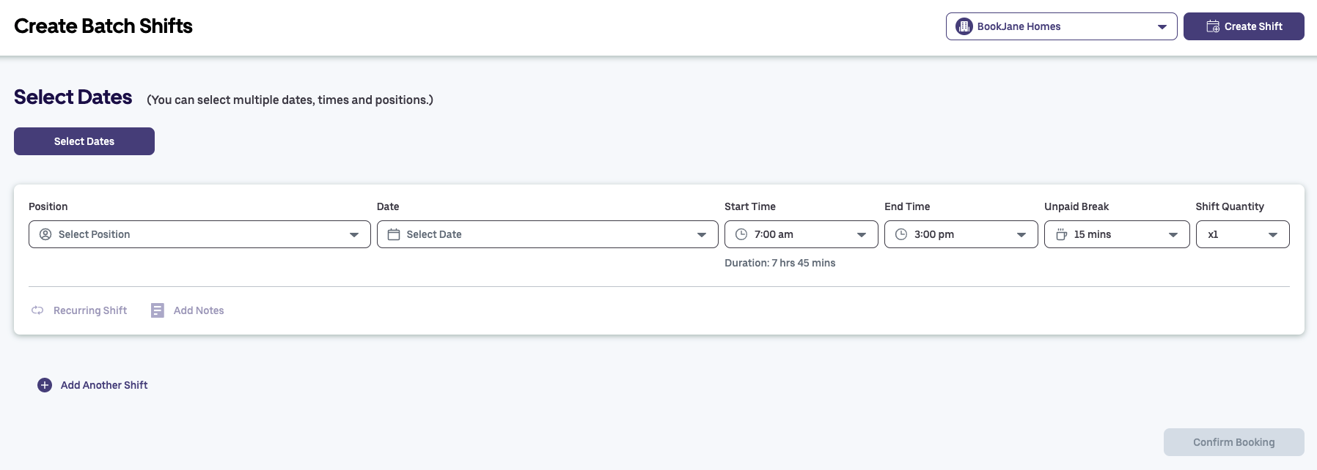Click the Add Notes text label
The height and width of the screenshot is (470, 1317).
[199, 310]
